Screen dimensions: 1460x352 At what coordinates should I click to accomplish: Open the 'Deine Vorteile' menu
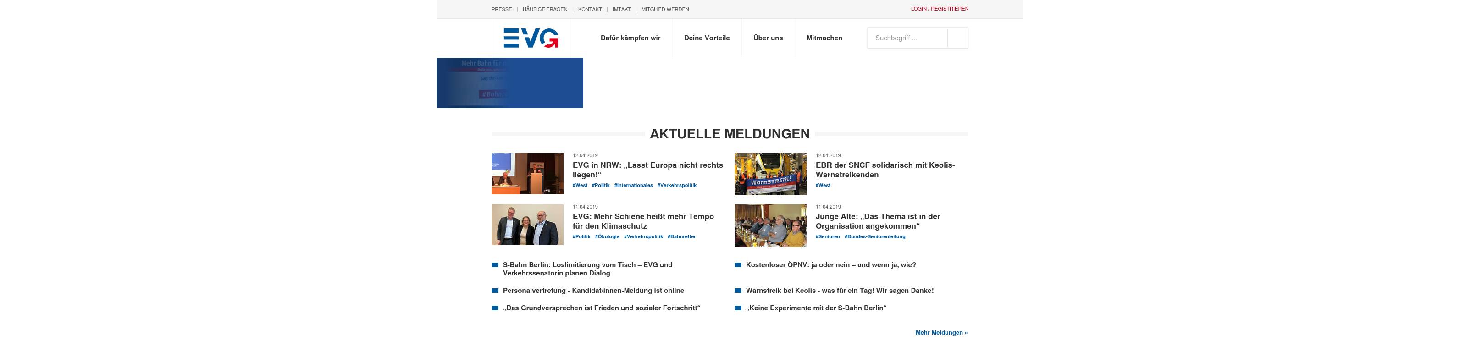(x=707, y=38)
